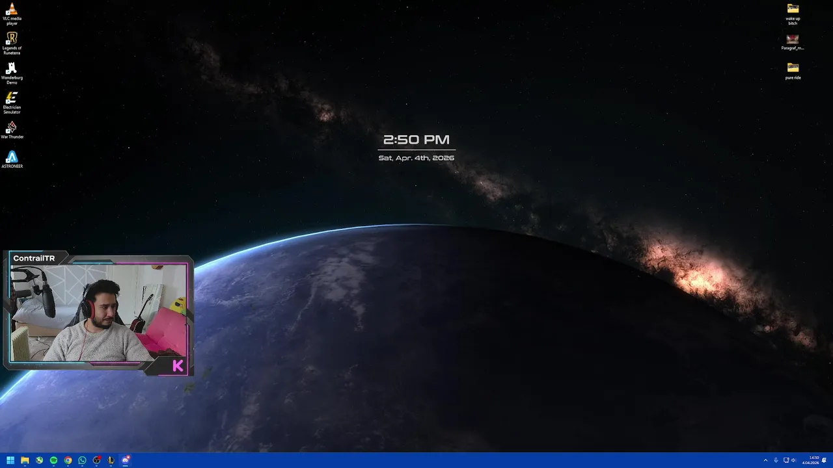Select the ASTRONEER desktop shortcut
The width and height of the screenshot is (833, 468).
[12, 159]
